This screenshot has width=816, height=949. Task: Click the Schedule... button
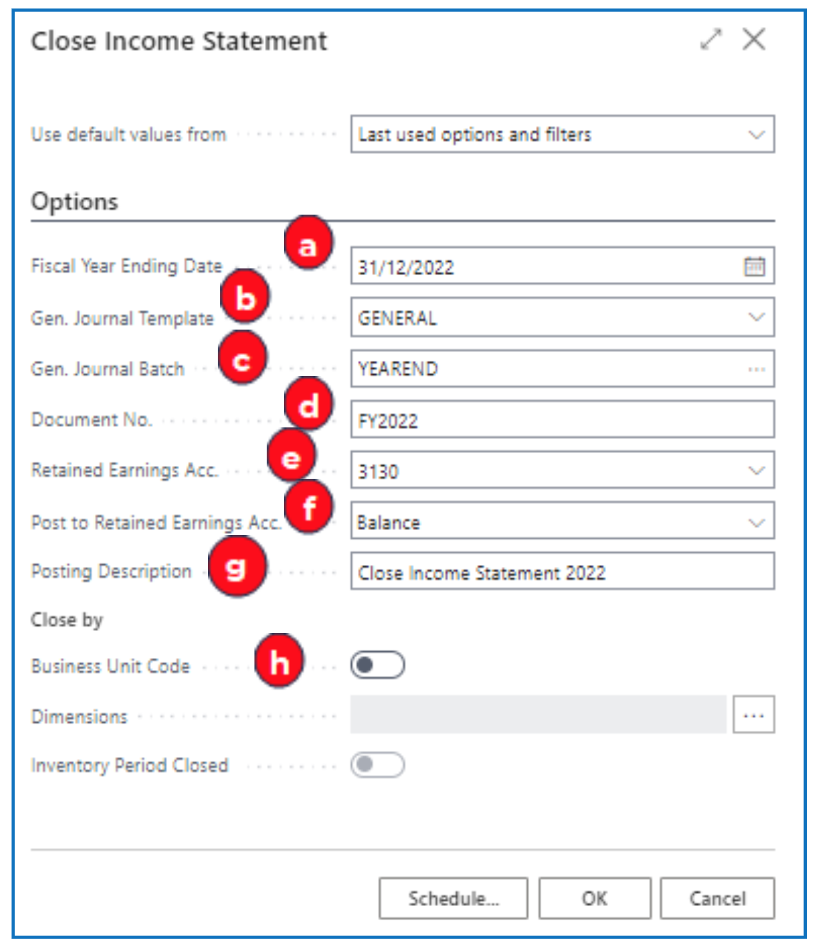tap(453, 898)
